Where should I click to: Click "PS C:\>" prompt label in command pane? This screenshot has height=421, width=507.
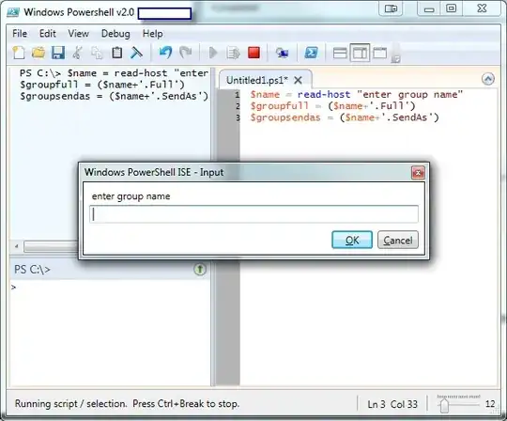32,269
